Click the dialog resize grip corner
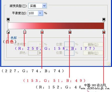 tap(109, 64)
